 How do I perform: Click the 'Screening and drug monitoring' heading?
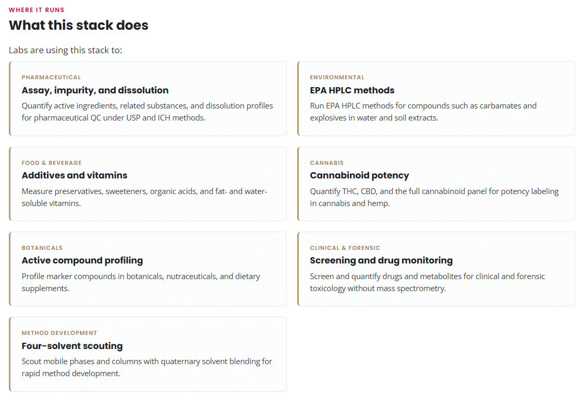pyautogui.click(x=381, y=260)
